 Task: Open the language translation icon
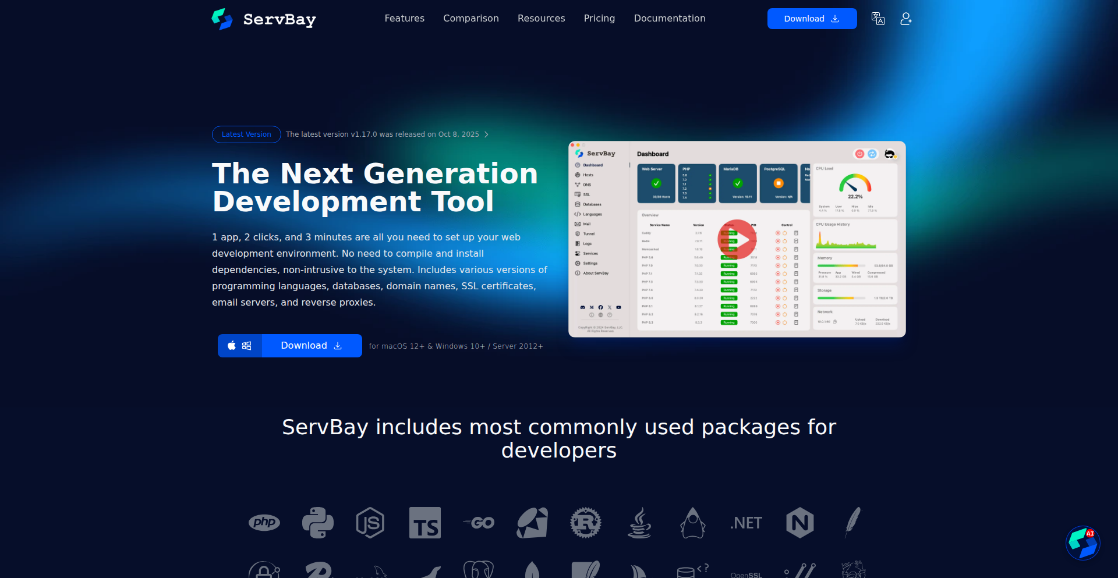[878, 19]
